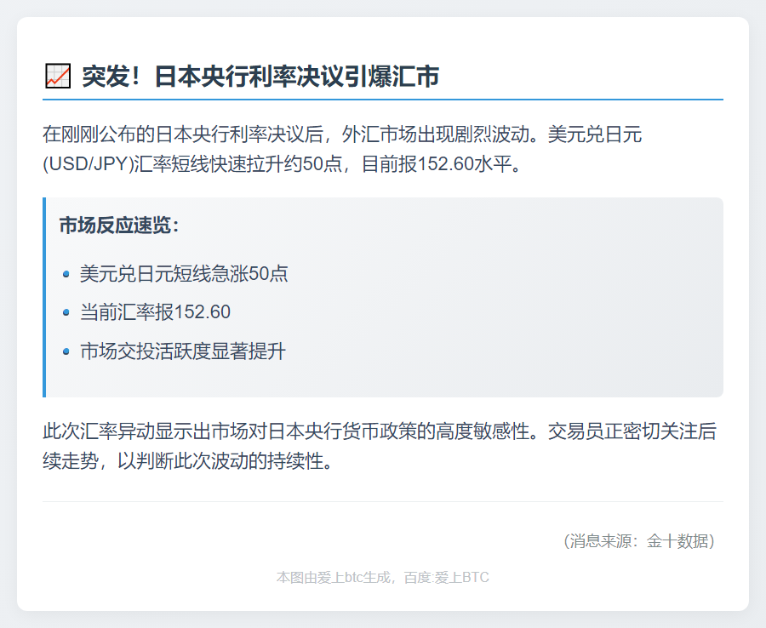The image size is (766, 628).
Task: Click the bullet dot before 市场交投活跃度显著提升
Action: pos(66,351)
